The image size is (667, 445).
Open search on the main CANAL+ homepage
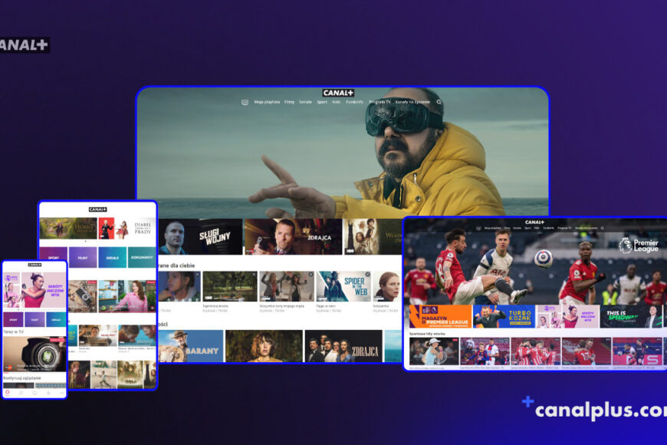[439, 102]
